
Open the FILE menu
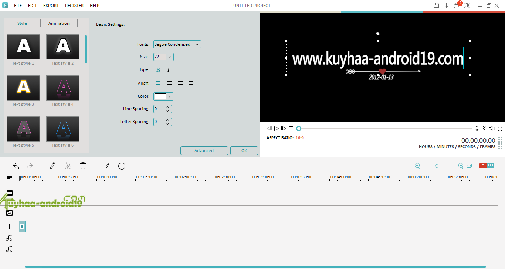point(18,6)
